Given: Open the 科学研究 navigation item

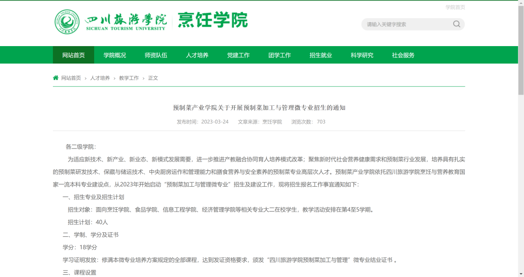Looking at the screenshot, I should pyautogui.click(x=362, y=55).
